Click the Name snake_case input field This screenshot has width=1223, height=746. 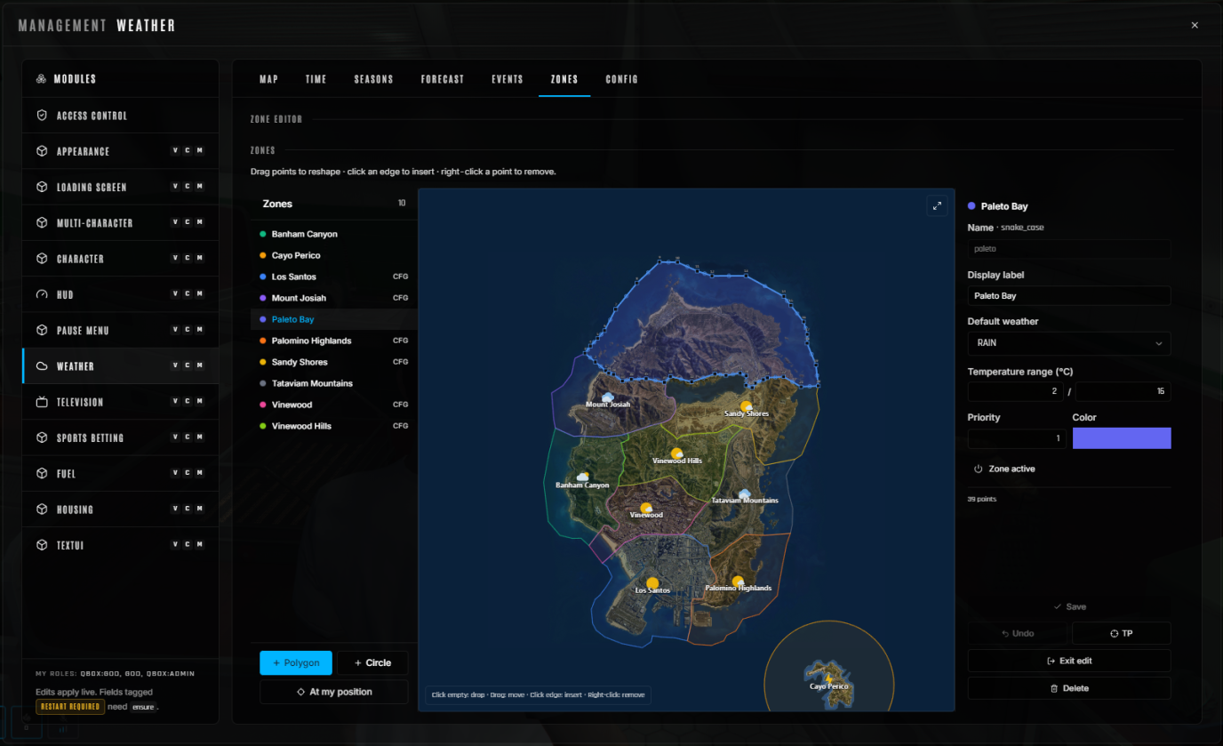pyautogui.click(x=1069, y=249)
